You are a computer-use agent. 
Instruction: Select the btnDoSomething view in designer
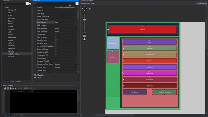coord(165,92)
